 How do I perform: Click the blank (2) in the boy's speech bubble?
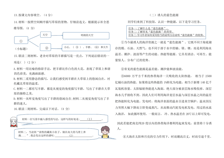(73, 135)
